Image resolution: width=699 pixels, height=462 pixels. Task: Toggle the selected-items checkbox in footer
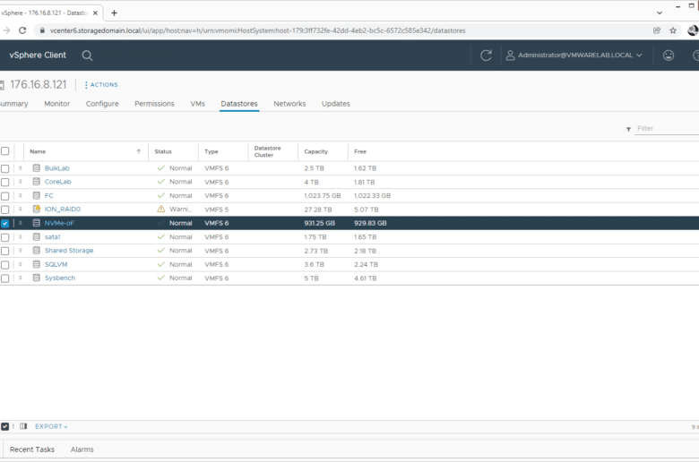pyautogui.click(x=4, y=426)
